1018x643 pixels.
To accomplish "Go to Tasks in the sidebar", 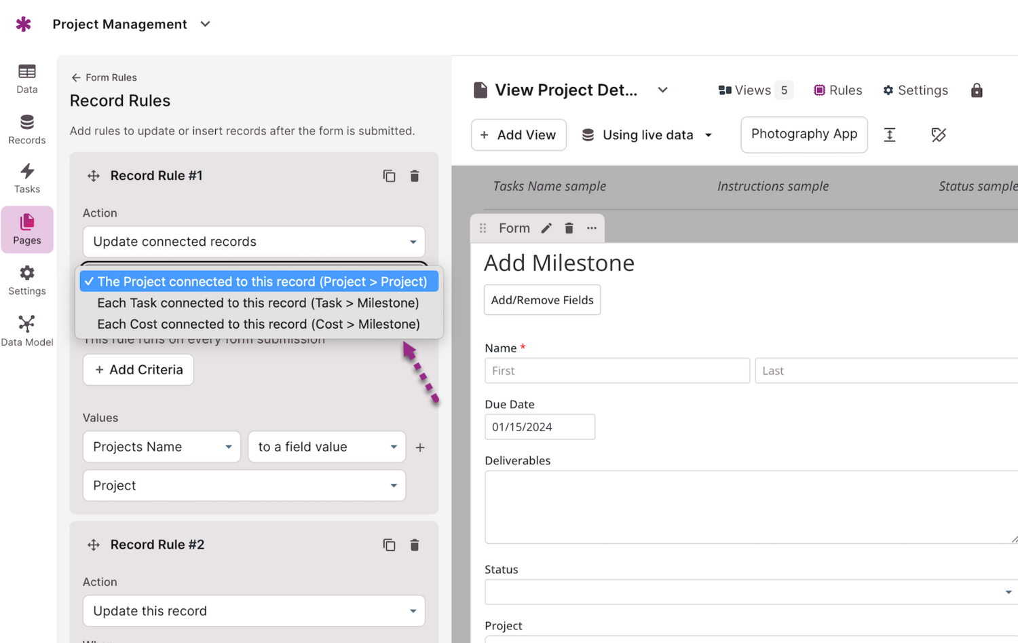I will point(27,179).
